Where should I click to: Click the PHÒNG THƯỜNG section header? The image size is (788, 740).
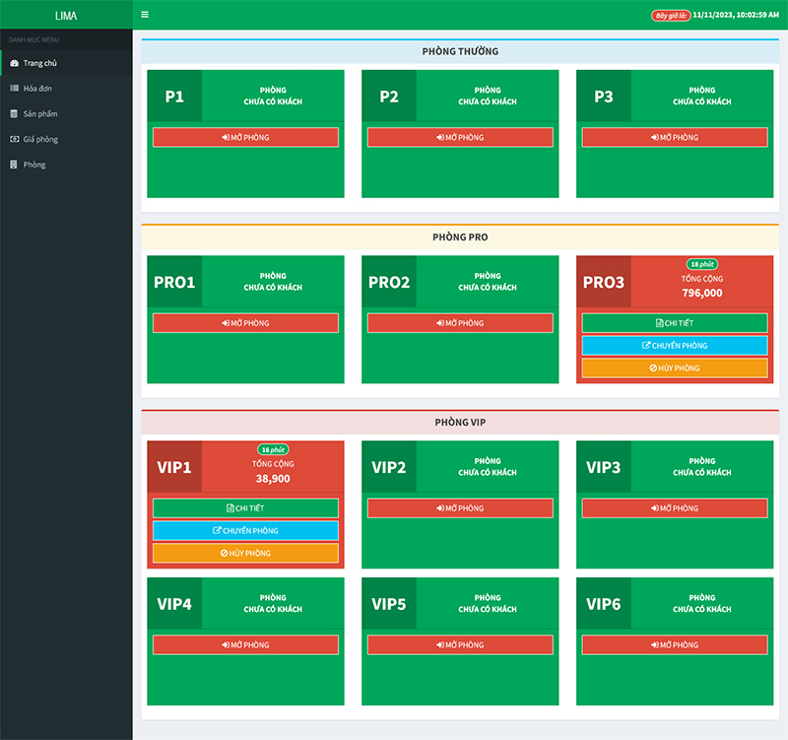[460, 51]
